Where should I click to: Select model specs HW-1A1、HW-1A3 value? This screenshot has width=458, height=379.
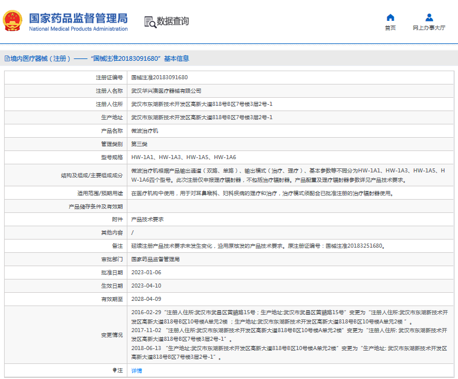184,157
